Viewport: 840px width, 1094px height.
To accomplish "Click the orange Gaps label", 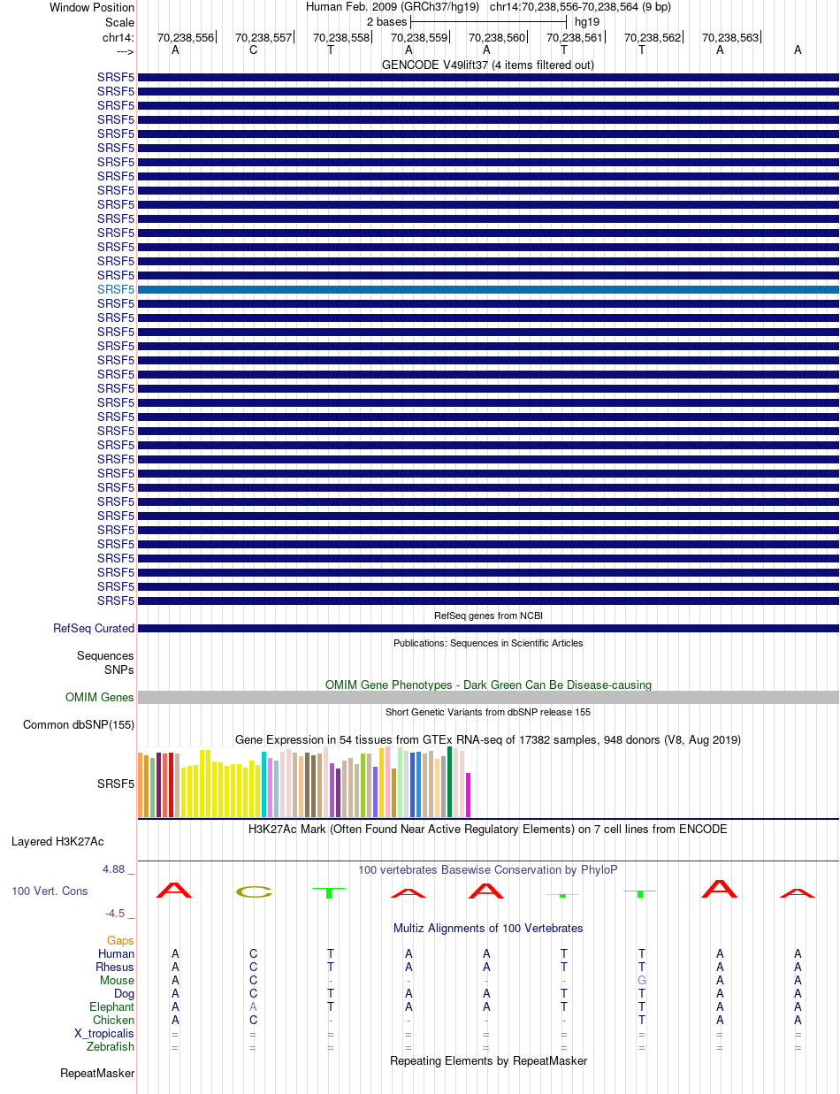I will click(120, 940).
